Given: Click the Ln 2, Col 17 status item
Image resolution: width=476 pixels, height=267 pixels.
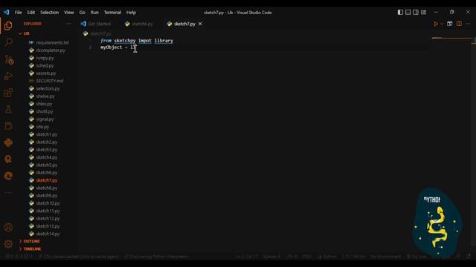Looking at the screenshot, I should pos(247,257).
